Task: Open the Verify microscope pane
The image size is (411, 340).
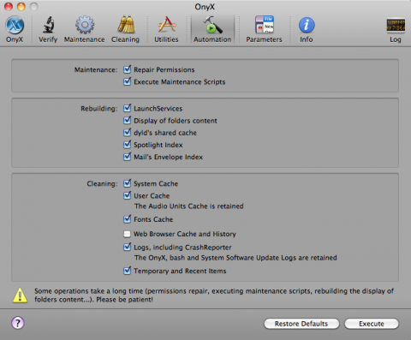Action: tap(48, 29)
